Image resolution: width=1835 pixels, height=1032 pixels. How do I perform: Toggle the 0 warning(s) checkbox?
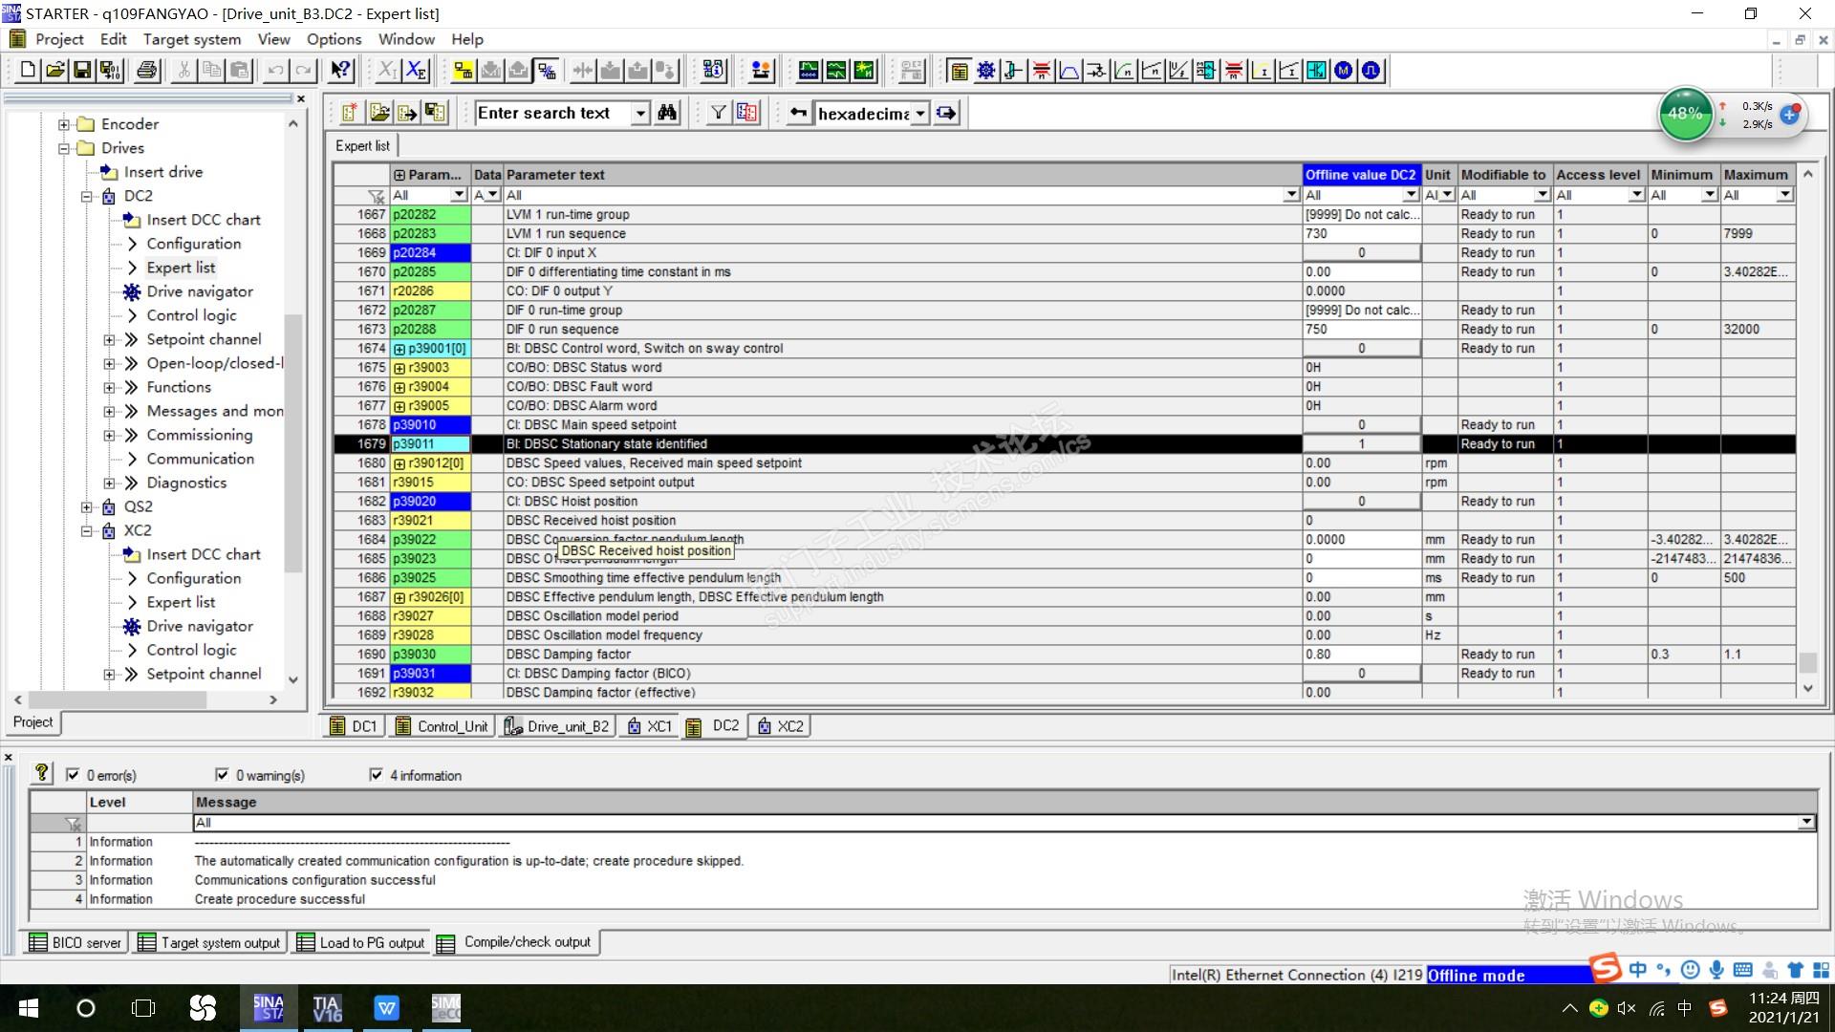222,775
